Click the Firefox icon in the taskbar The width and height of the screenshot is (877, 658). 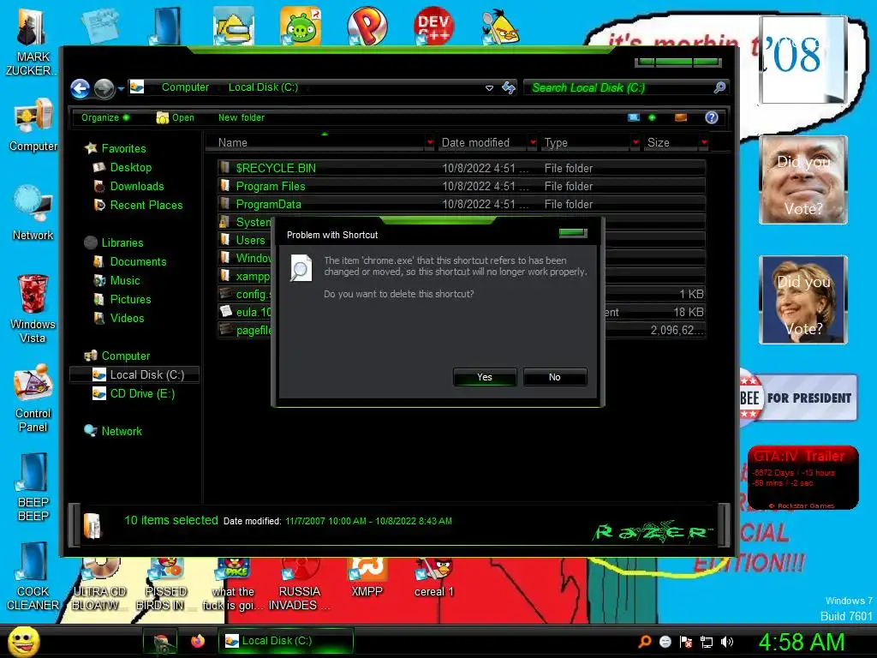coord(198,641)
